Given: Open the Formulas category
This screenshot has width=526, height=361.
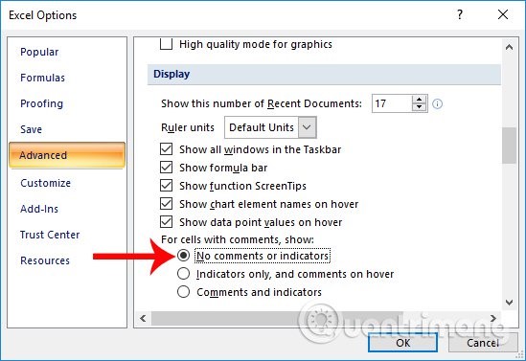Looking at the screenshot, I should (x=42, y=78).
